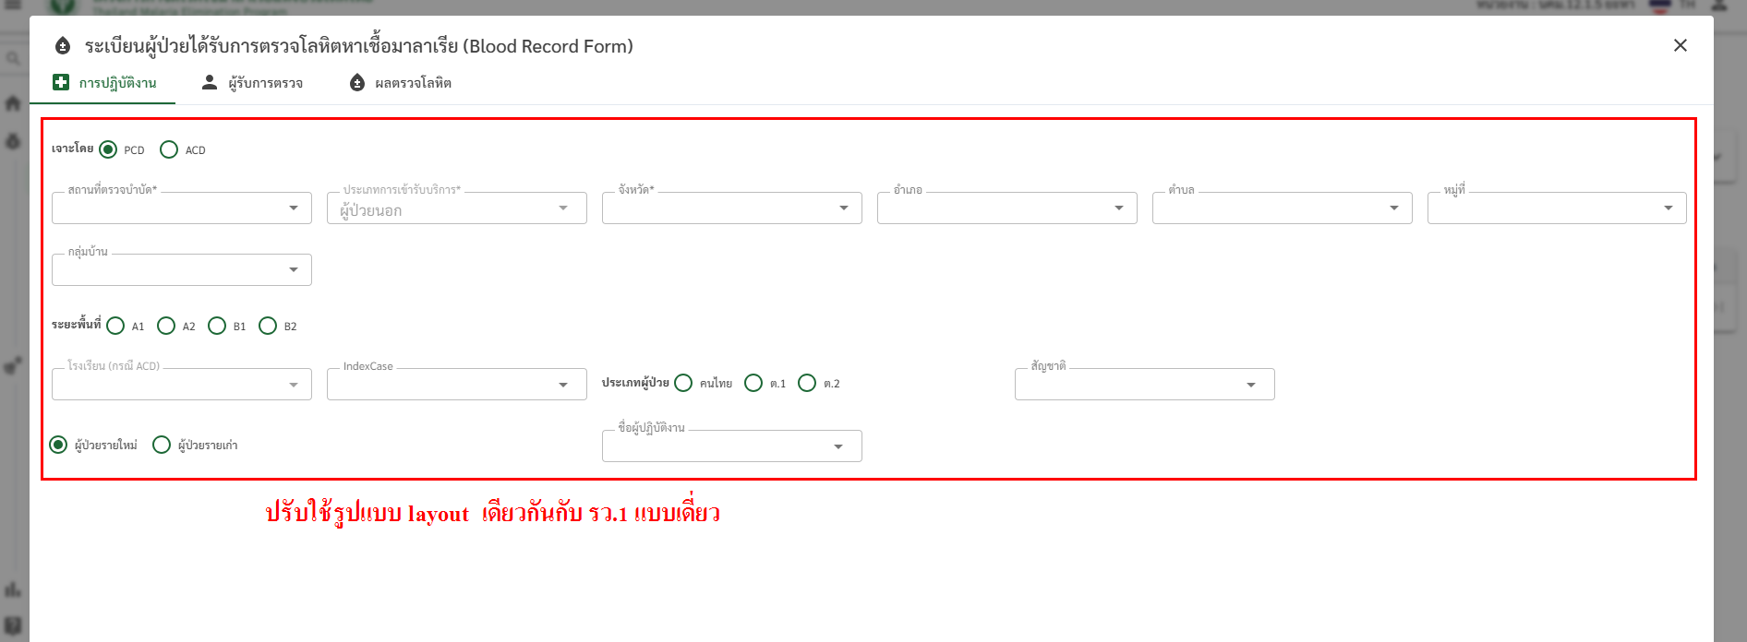Click the search magnifier icon in the left sidebar
This screenshot has height=642, width=1747.
pos(13,59)
